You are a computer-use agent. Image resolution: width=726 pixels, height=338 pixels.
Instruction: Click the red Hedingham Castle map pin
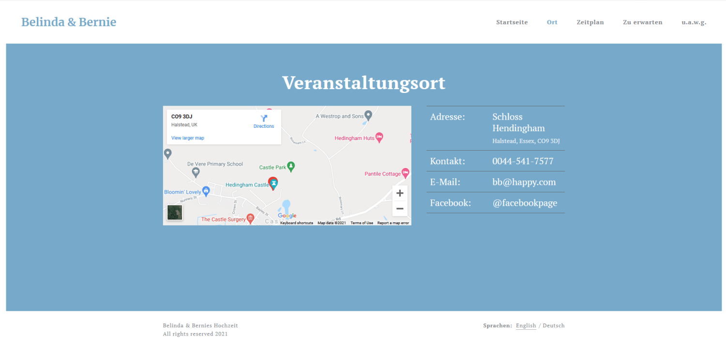tap(273, 184)
